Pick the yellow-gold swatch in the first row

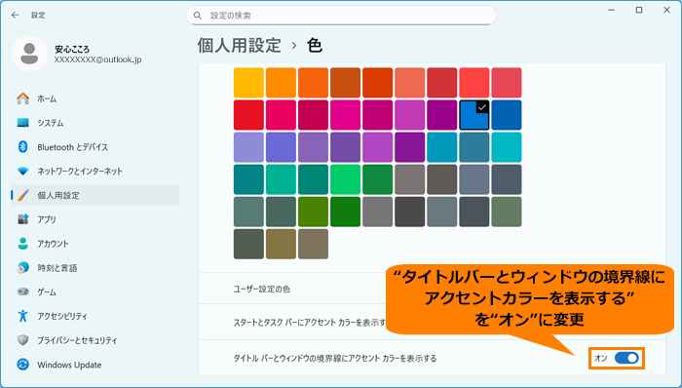tap(248, 83)
